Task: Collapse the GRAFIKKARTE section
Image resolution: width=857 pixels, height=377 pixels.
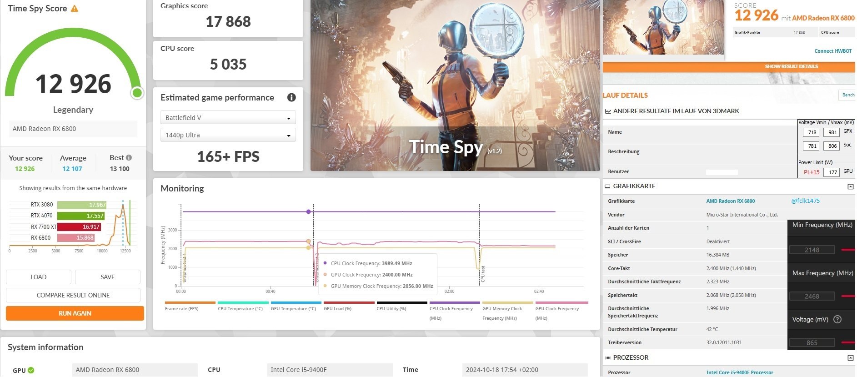Action: (x=850, y=186)
